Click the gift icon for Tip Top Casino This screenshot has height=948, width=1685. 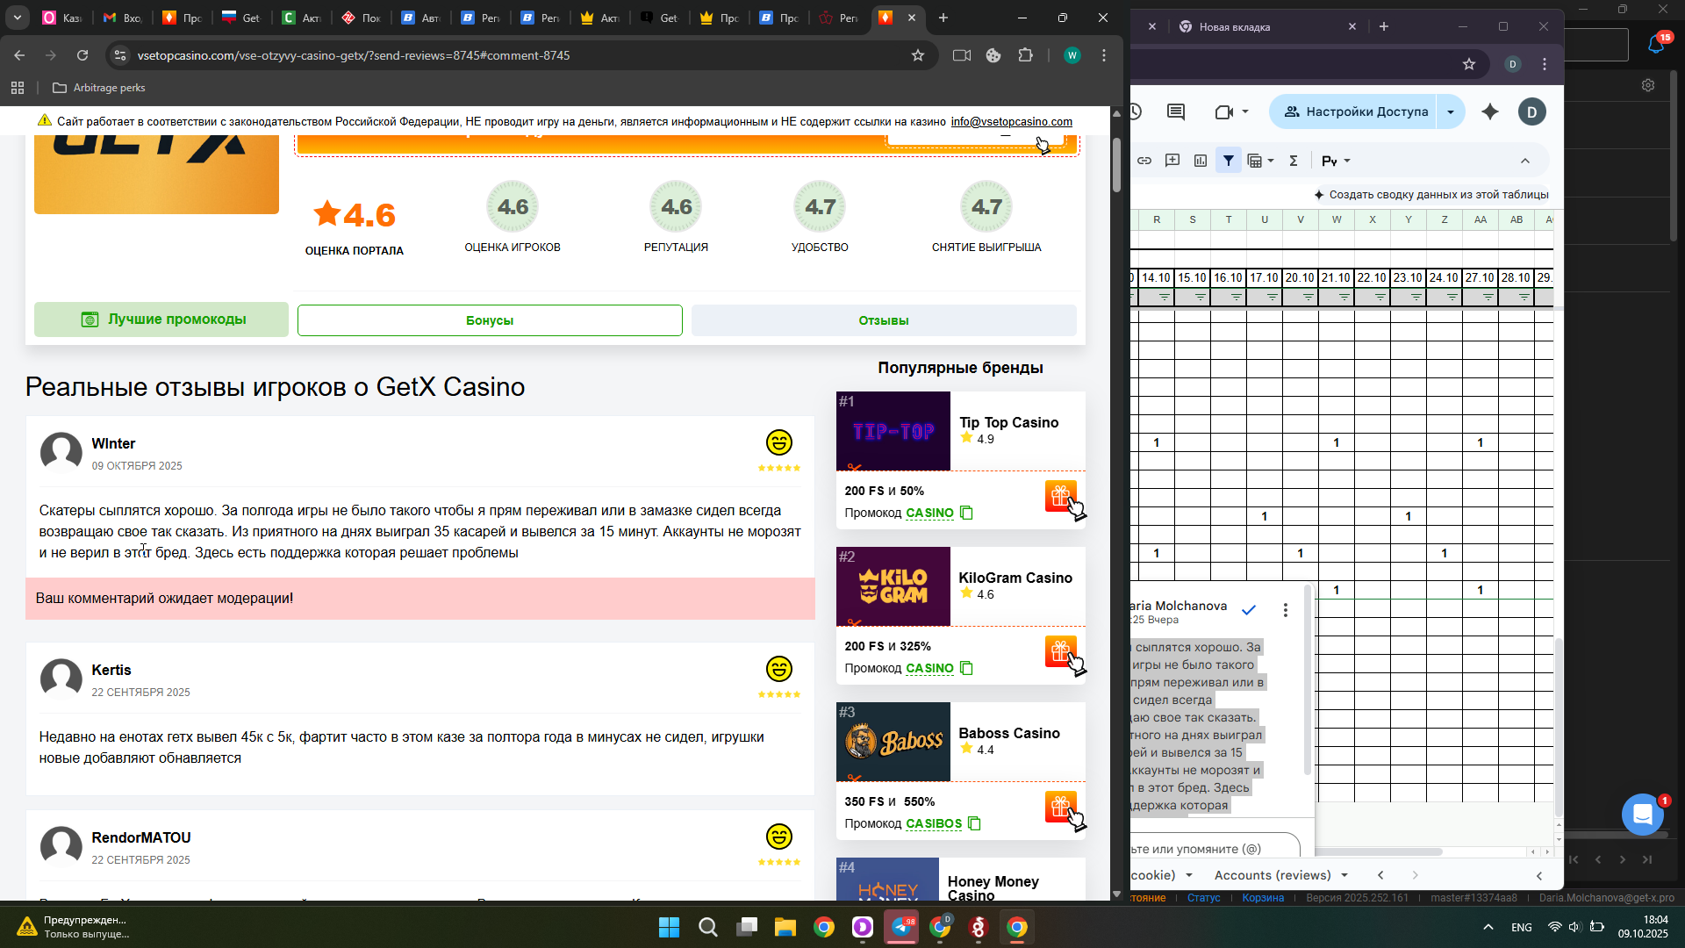tap(1060, 496)
